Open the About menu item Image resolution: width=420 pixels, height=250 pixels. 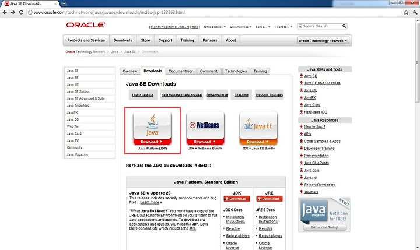point(230,40)
